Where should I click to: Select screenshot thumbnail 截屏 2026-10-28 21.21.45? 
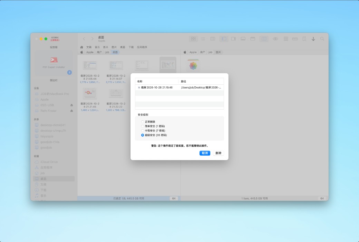[x=90, y=93]
